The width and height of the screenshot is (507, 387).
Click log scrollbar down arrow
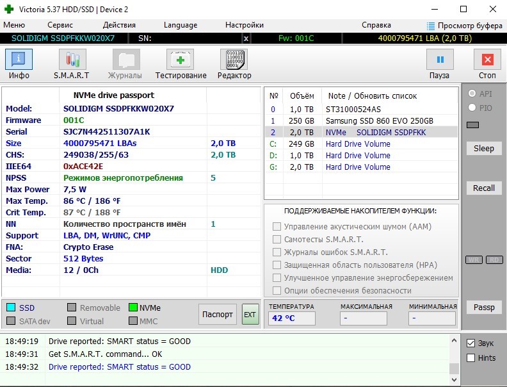tap(454, 379)
